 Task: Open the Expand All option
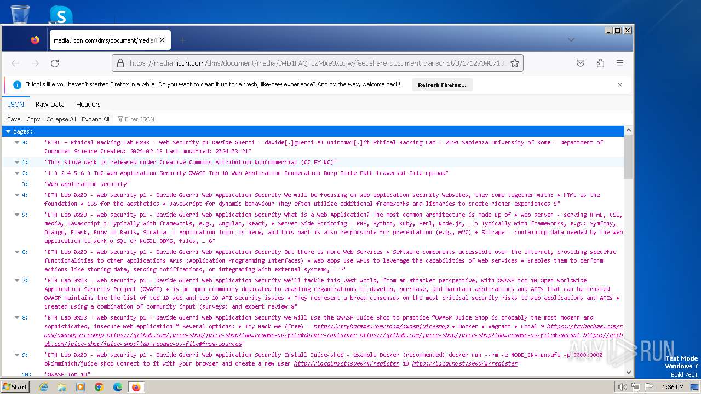[95, 119]
